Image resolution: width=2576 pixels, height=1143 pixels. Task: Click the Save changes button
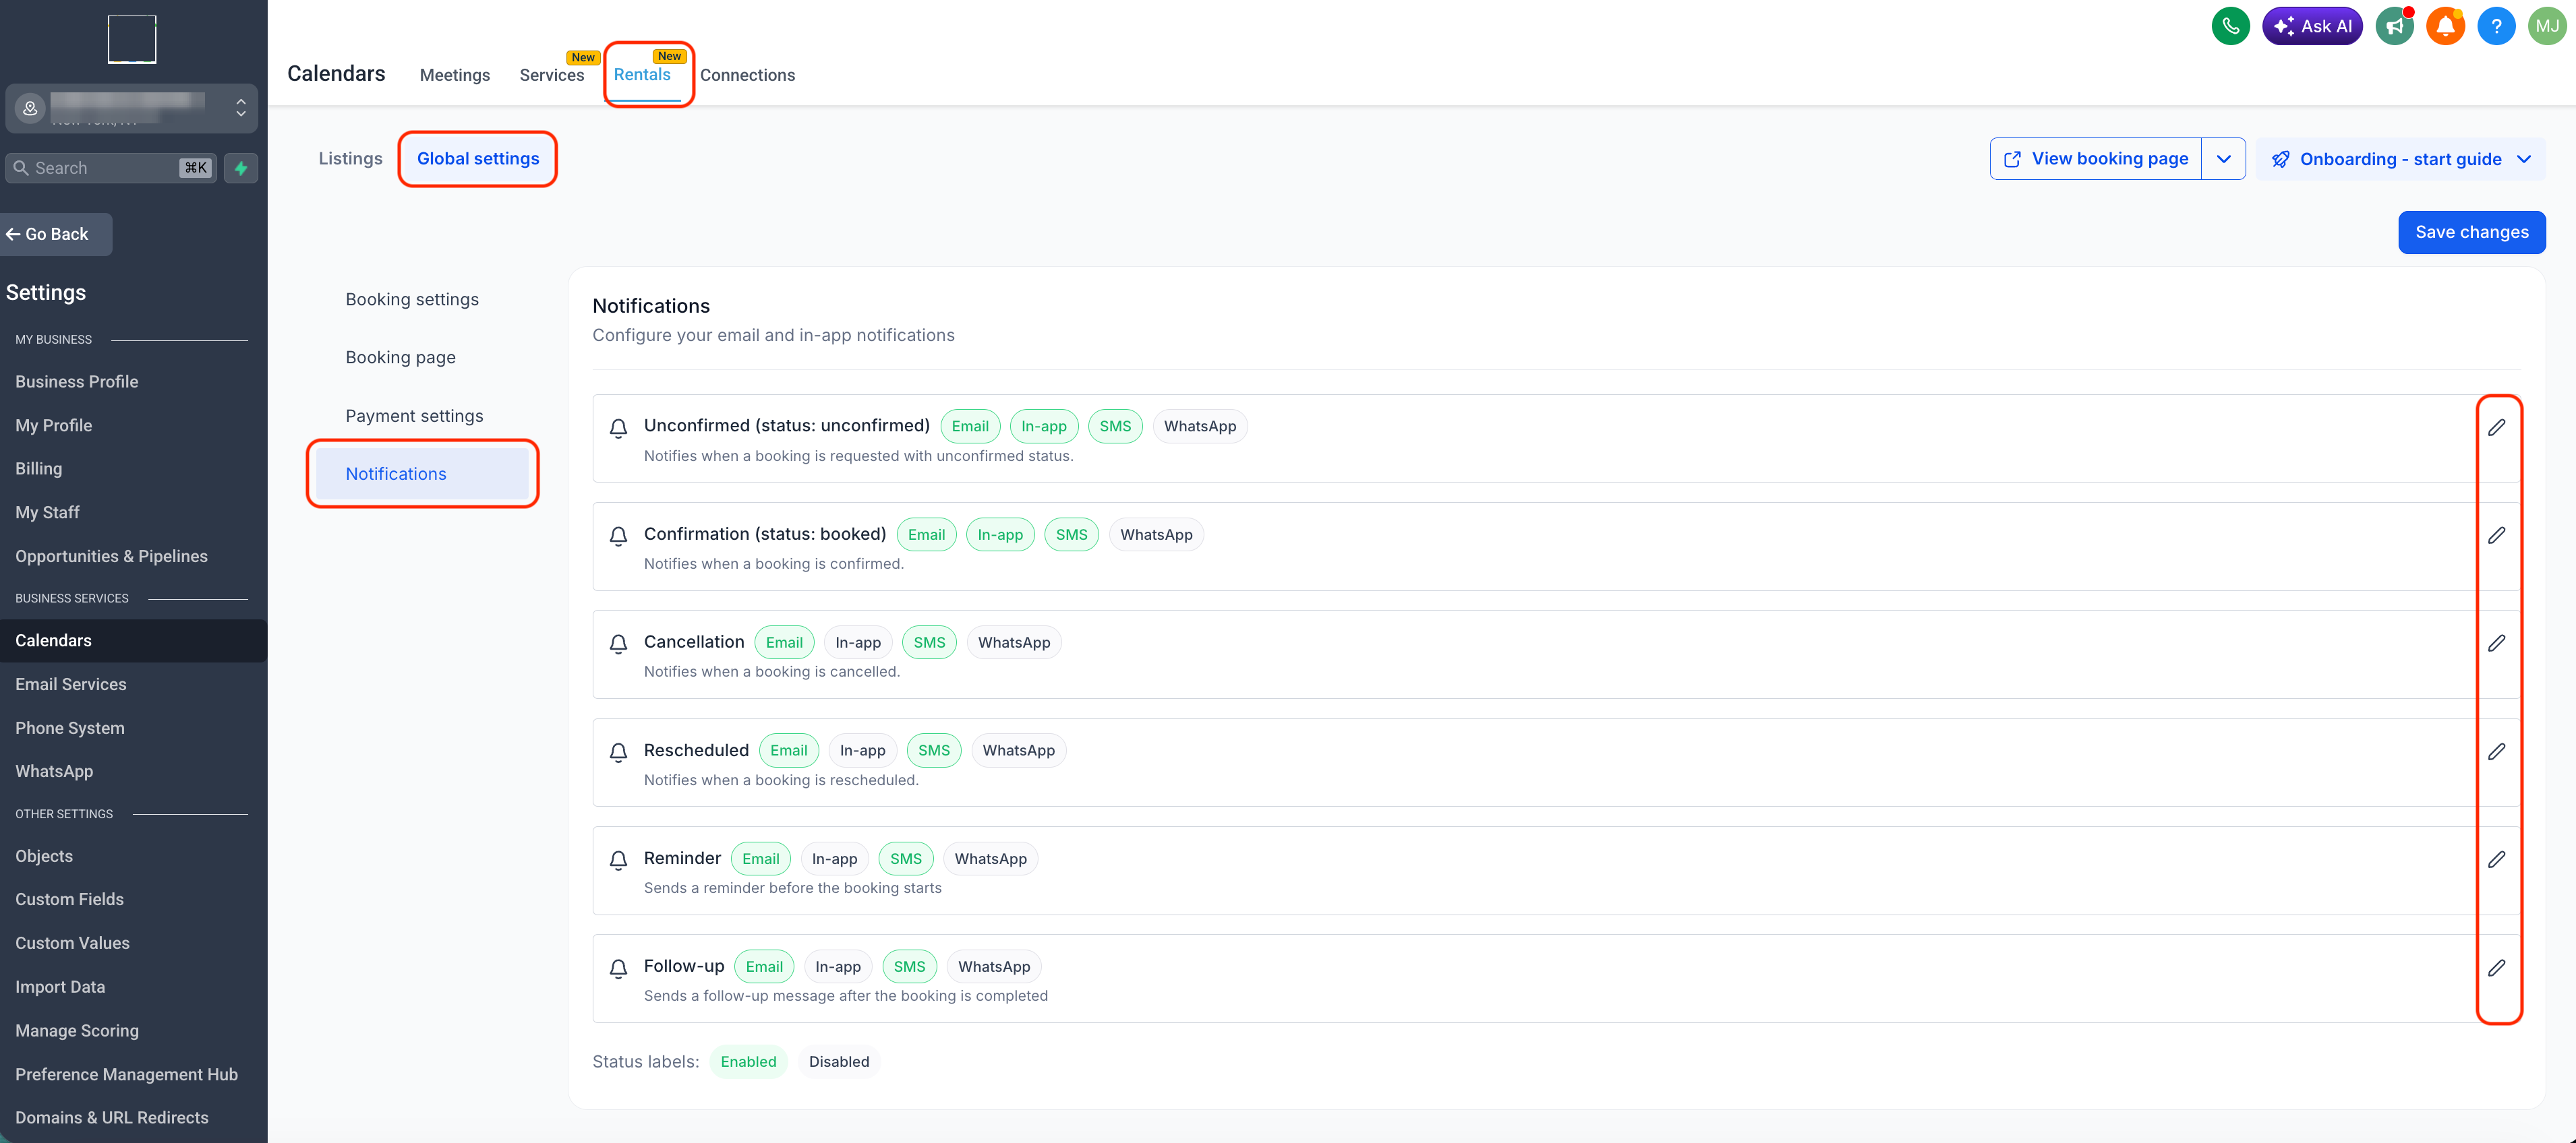(2471, 232)
